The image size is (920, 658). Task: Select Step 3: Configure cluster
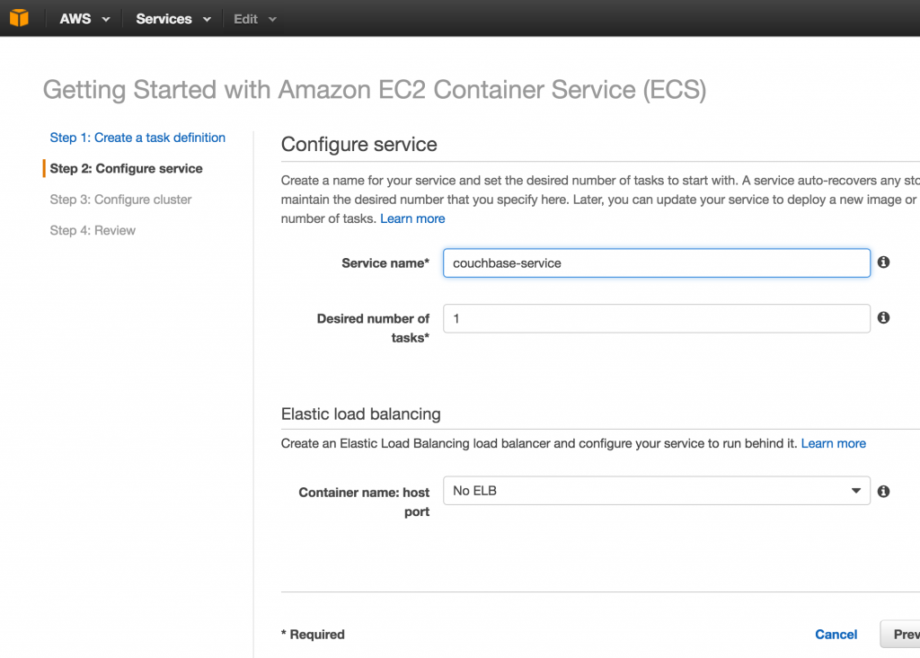(x=121, y=200)
